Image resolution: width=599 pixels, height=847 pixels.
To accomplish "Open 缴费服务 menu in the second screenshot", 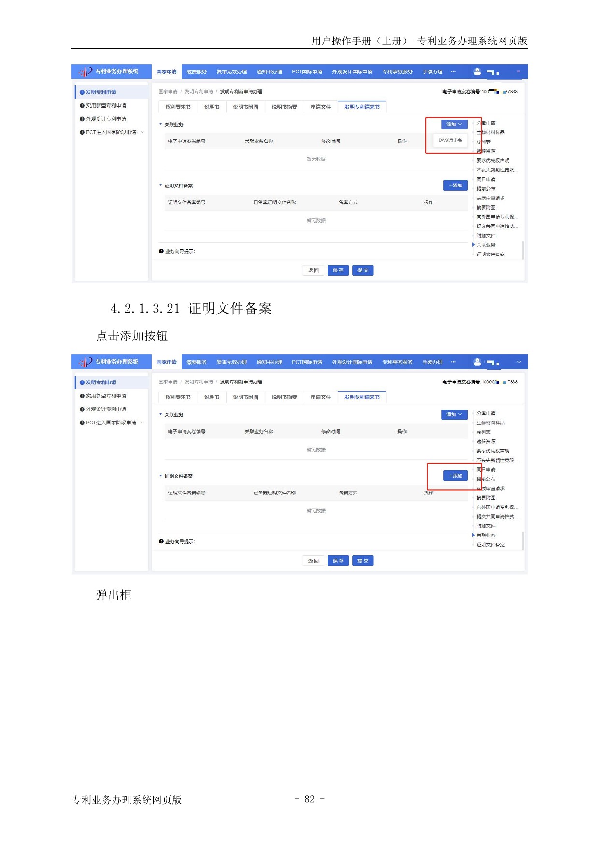I will pos(197,362).
